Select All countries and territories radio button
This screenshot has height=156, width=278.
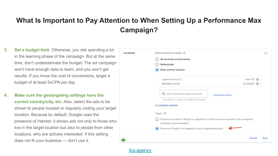point(157,59)
